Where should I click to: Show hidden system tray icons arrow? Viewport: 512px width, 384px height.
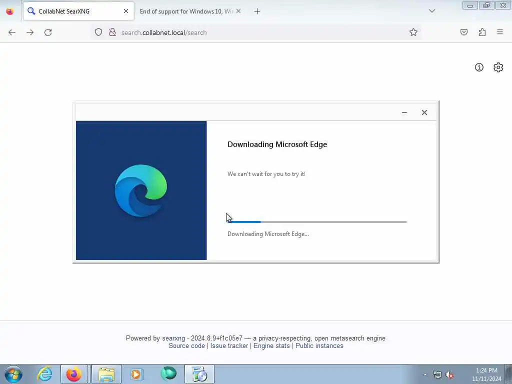425,375
